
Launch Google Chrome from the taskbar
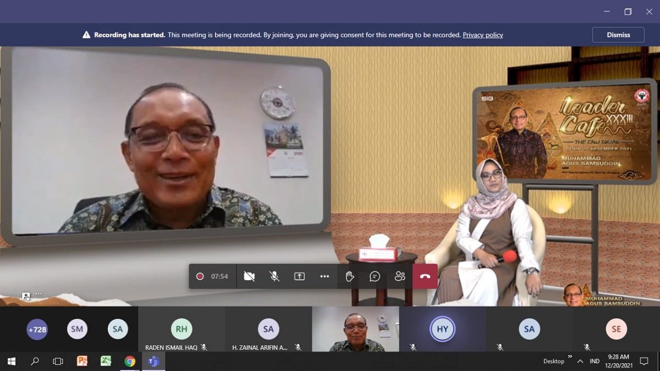click(130, 361)
